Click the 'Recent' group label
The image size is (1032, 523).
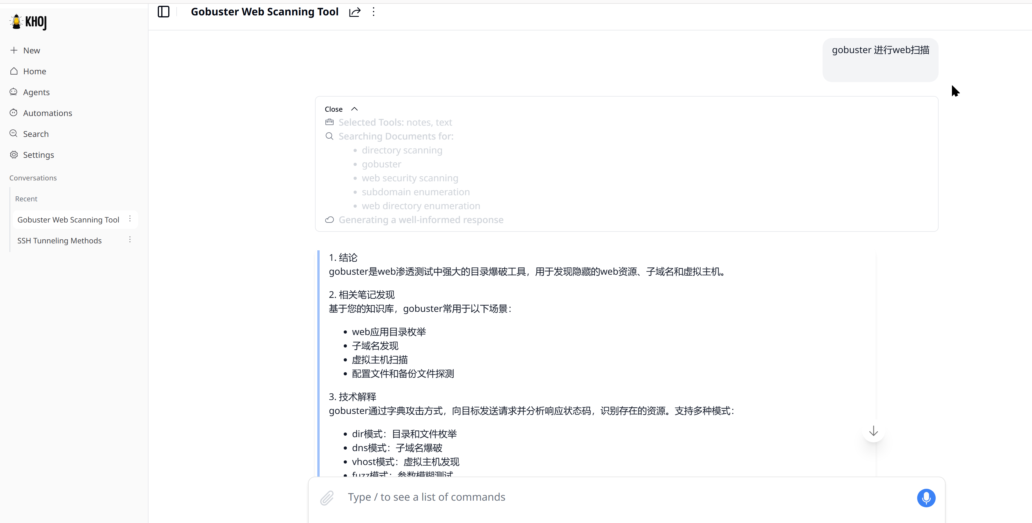[x=26, y=199]
